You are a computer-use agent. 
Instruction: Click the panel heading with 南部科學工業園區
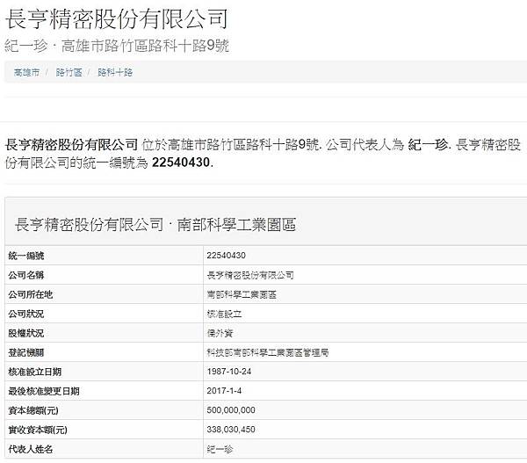point(155,225)
